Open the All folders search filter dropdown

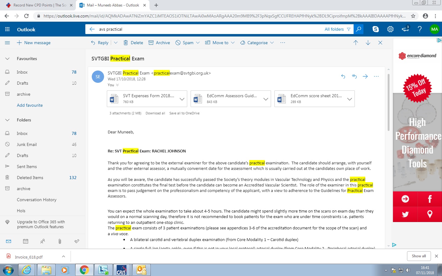pyautogui.click(x=337, y=29)
